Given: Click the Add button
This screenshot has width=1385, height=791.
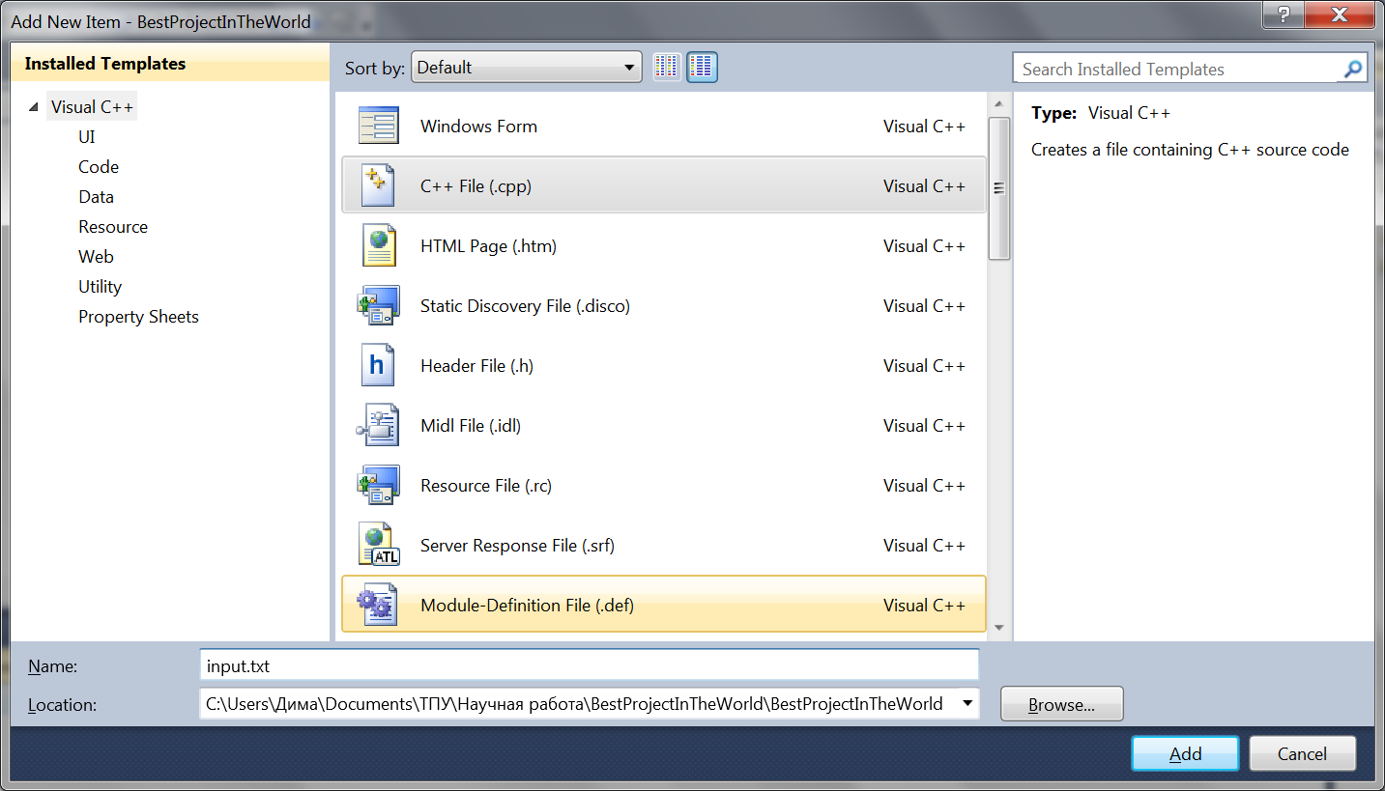Looking at the screenshot, I should coord(1185,754).
